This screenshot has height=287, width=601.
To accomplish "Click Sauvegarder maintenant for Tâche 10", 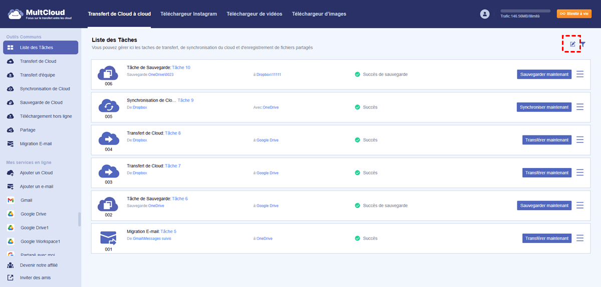I will 544,74.
